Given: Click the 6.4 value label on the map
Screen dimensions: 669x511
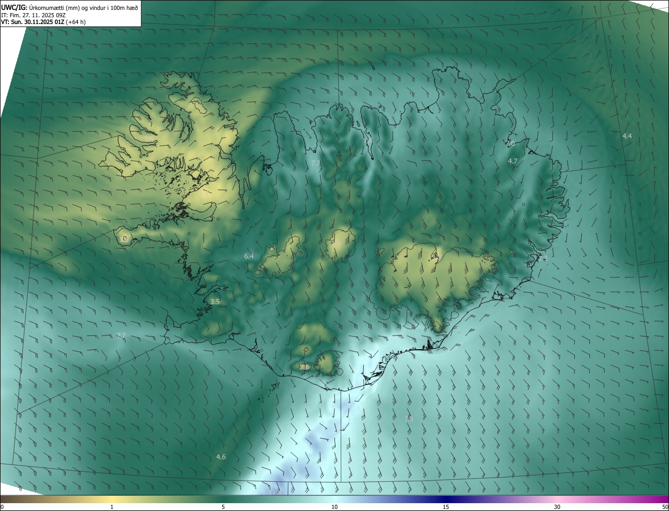Looking at the screenshot, I should [249, 256].
